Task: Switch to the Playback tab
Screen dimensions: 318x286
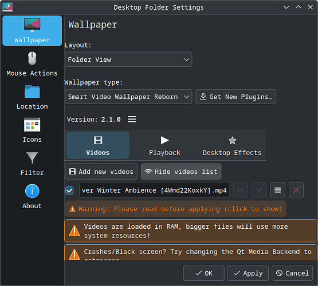Action: [x=164, y=145]
